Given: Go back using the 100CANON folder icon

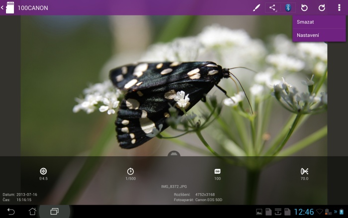Looking at the screenshot, I should point(8,8).
